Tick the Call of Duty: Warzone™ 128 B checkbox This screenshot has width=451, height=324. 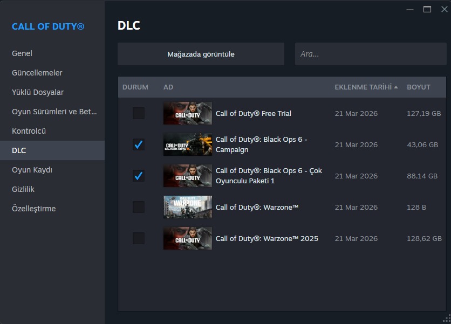139,207
